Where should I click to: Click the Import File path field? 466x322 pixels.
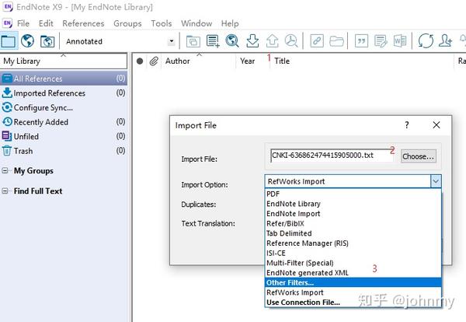pyautogui.click(x=332, y=156)
